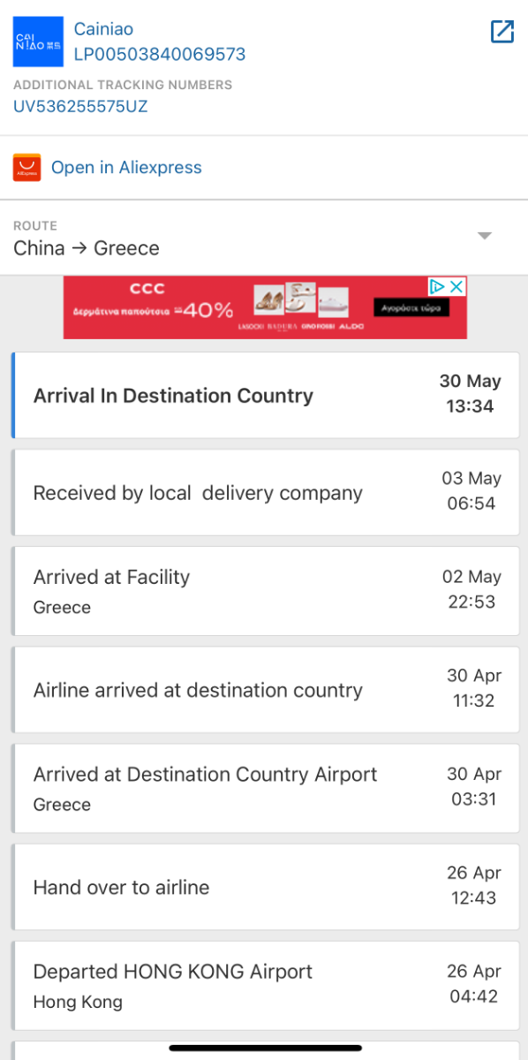Tap the China → Greece route text
The width and height of the screenshot is (528, 1060).
[x=87, y=248]
